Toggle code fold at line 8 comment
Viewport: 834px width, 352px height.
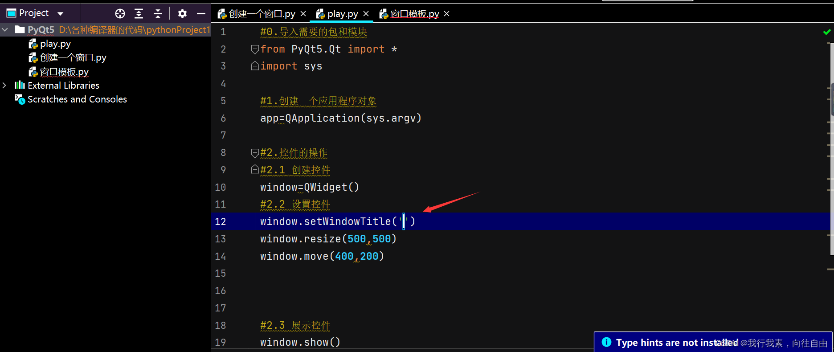(x=255, y=153)
